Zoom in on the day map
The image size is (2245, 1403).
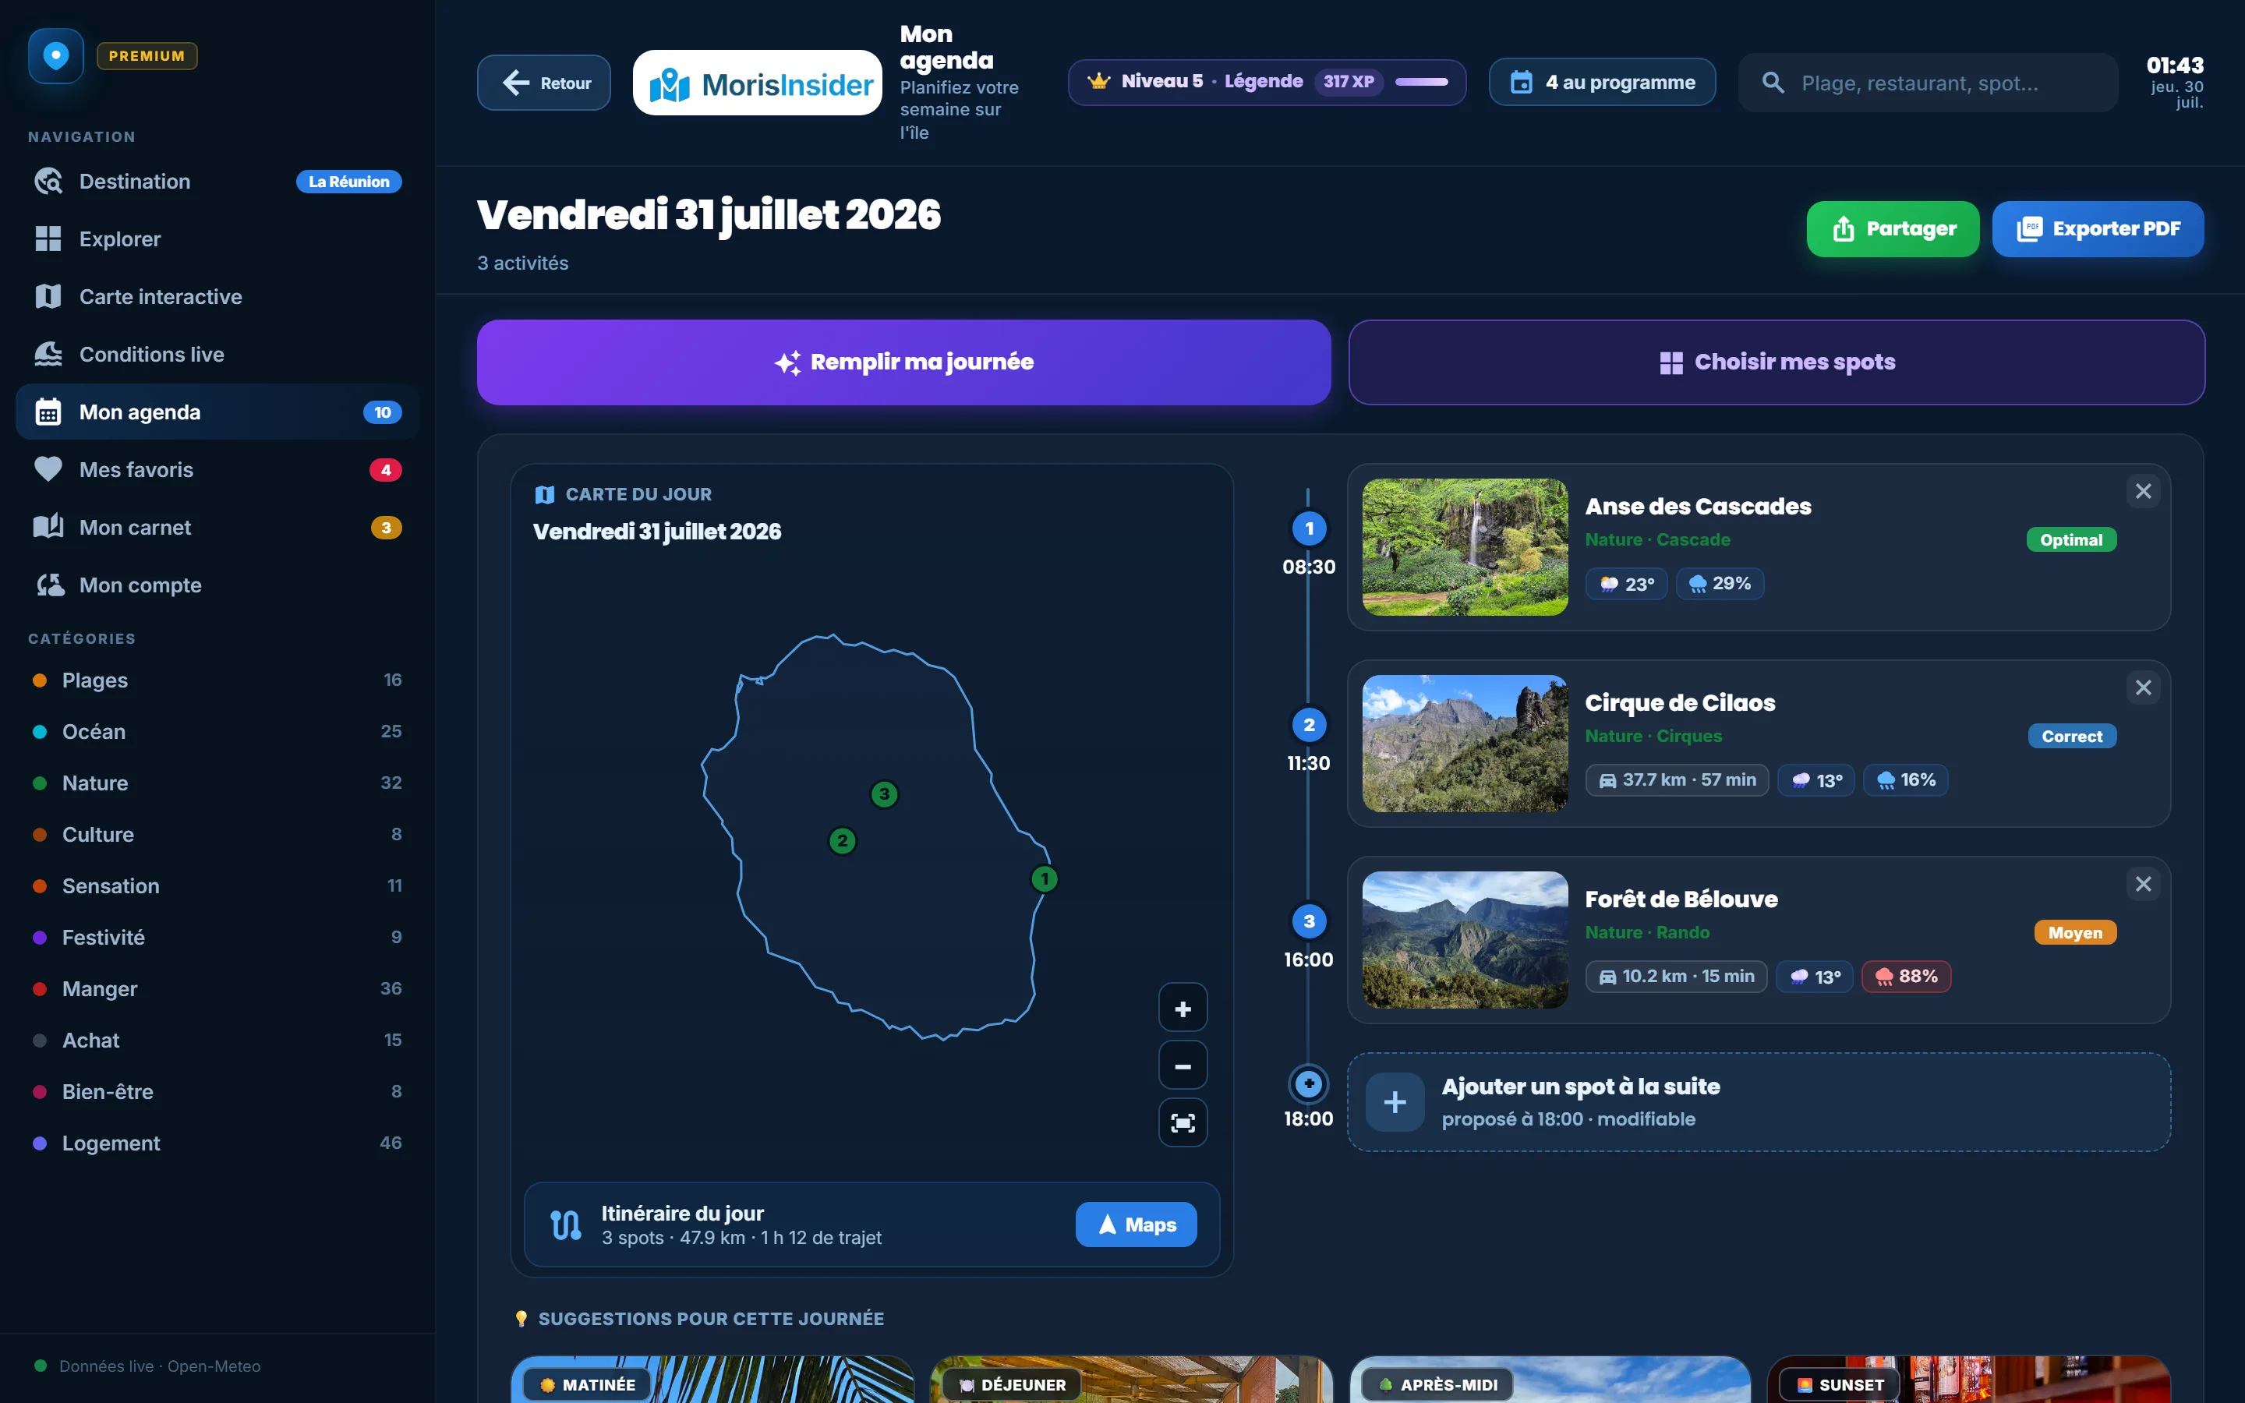[1183, 1008]
